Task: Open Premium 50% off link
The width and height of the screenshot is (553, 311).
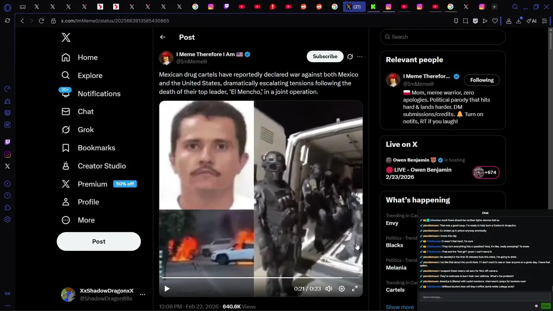Action: [99, 184]
